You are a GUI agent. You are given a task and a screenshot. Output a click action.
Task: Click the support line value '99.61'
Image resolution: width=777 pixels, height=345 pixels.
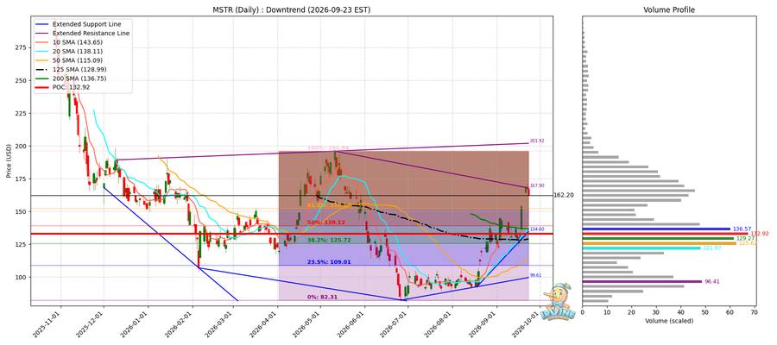[x=535, y=275]
